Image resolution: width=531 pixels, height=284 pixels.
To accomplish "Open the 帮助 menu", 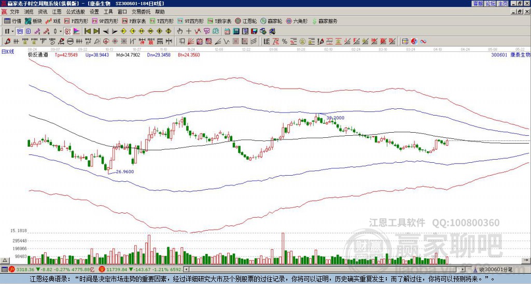I will 160,12.
